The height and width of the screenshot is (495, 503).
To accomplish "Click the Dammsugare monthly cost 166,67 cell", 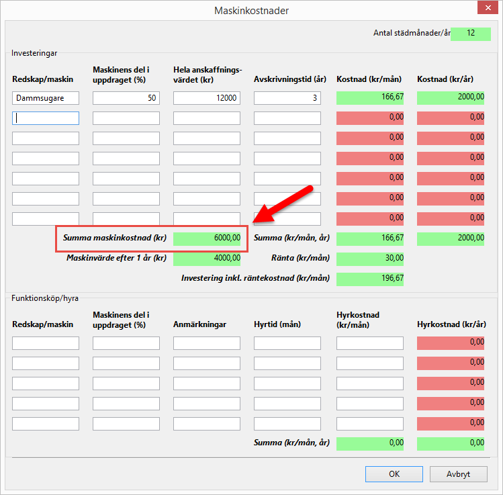I will pos(370,98).
